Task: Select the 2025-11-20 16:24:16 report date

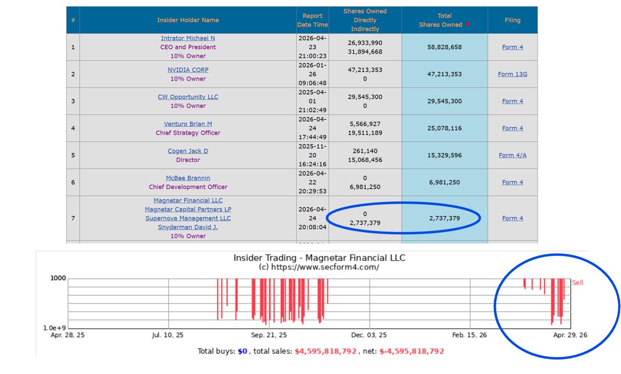Action: 312,155
